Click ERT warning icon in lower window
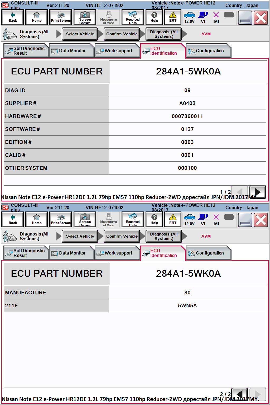Image resolution: width=270 pixels, height=405 pixels. pos(173,219)
